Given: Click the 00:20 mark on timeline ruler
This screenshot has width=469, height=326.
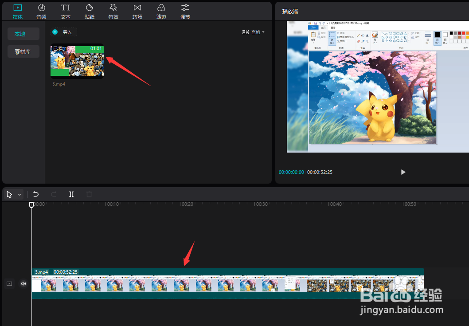Looking at the screenshot, I should (187, 204).
